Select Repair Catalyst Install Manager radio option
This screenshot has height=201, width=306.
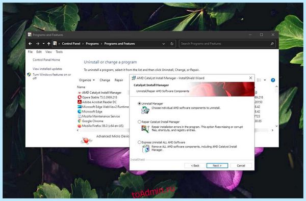click(x=139, y=122)
